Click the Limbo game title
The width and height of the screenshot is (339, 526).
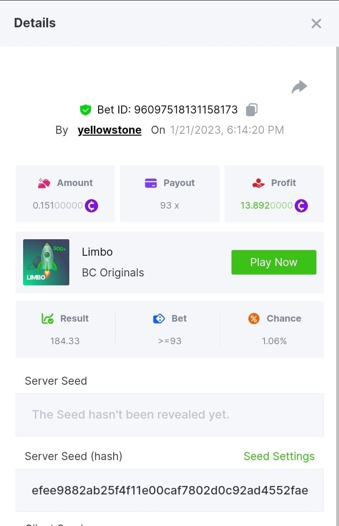point(97,252)
